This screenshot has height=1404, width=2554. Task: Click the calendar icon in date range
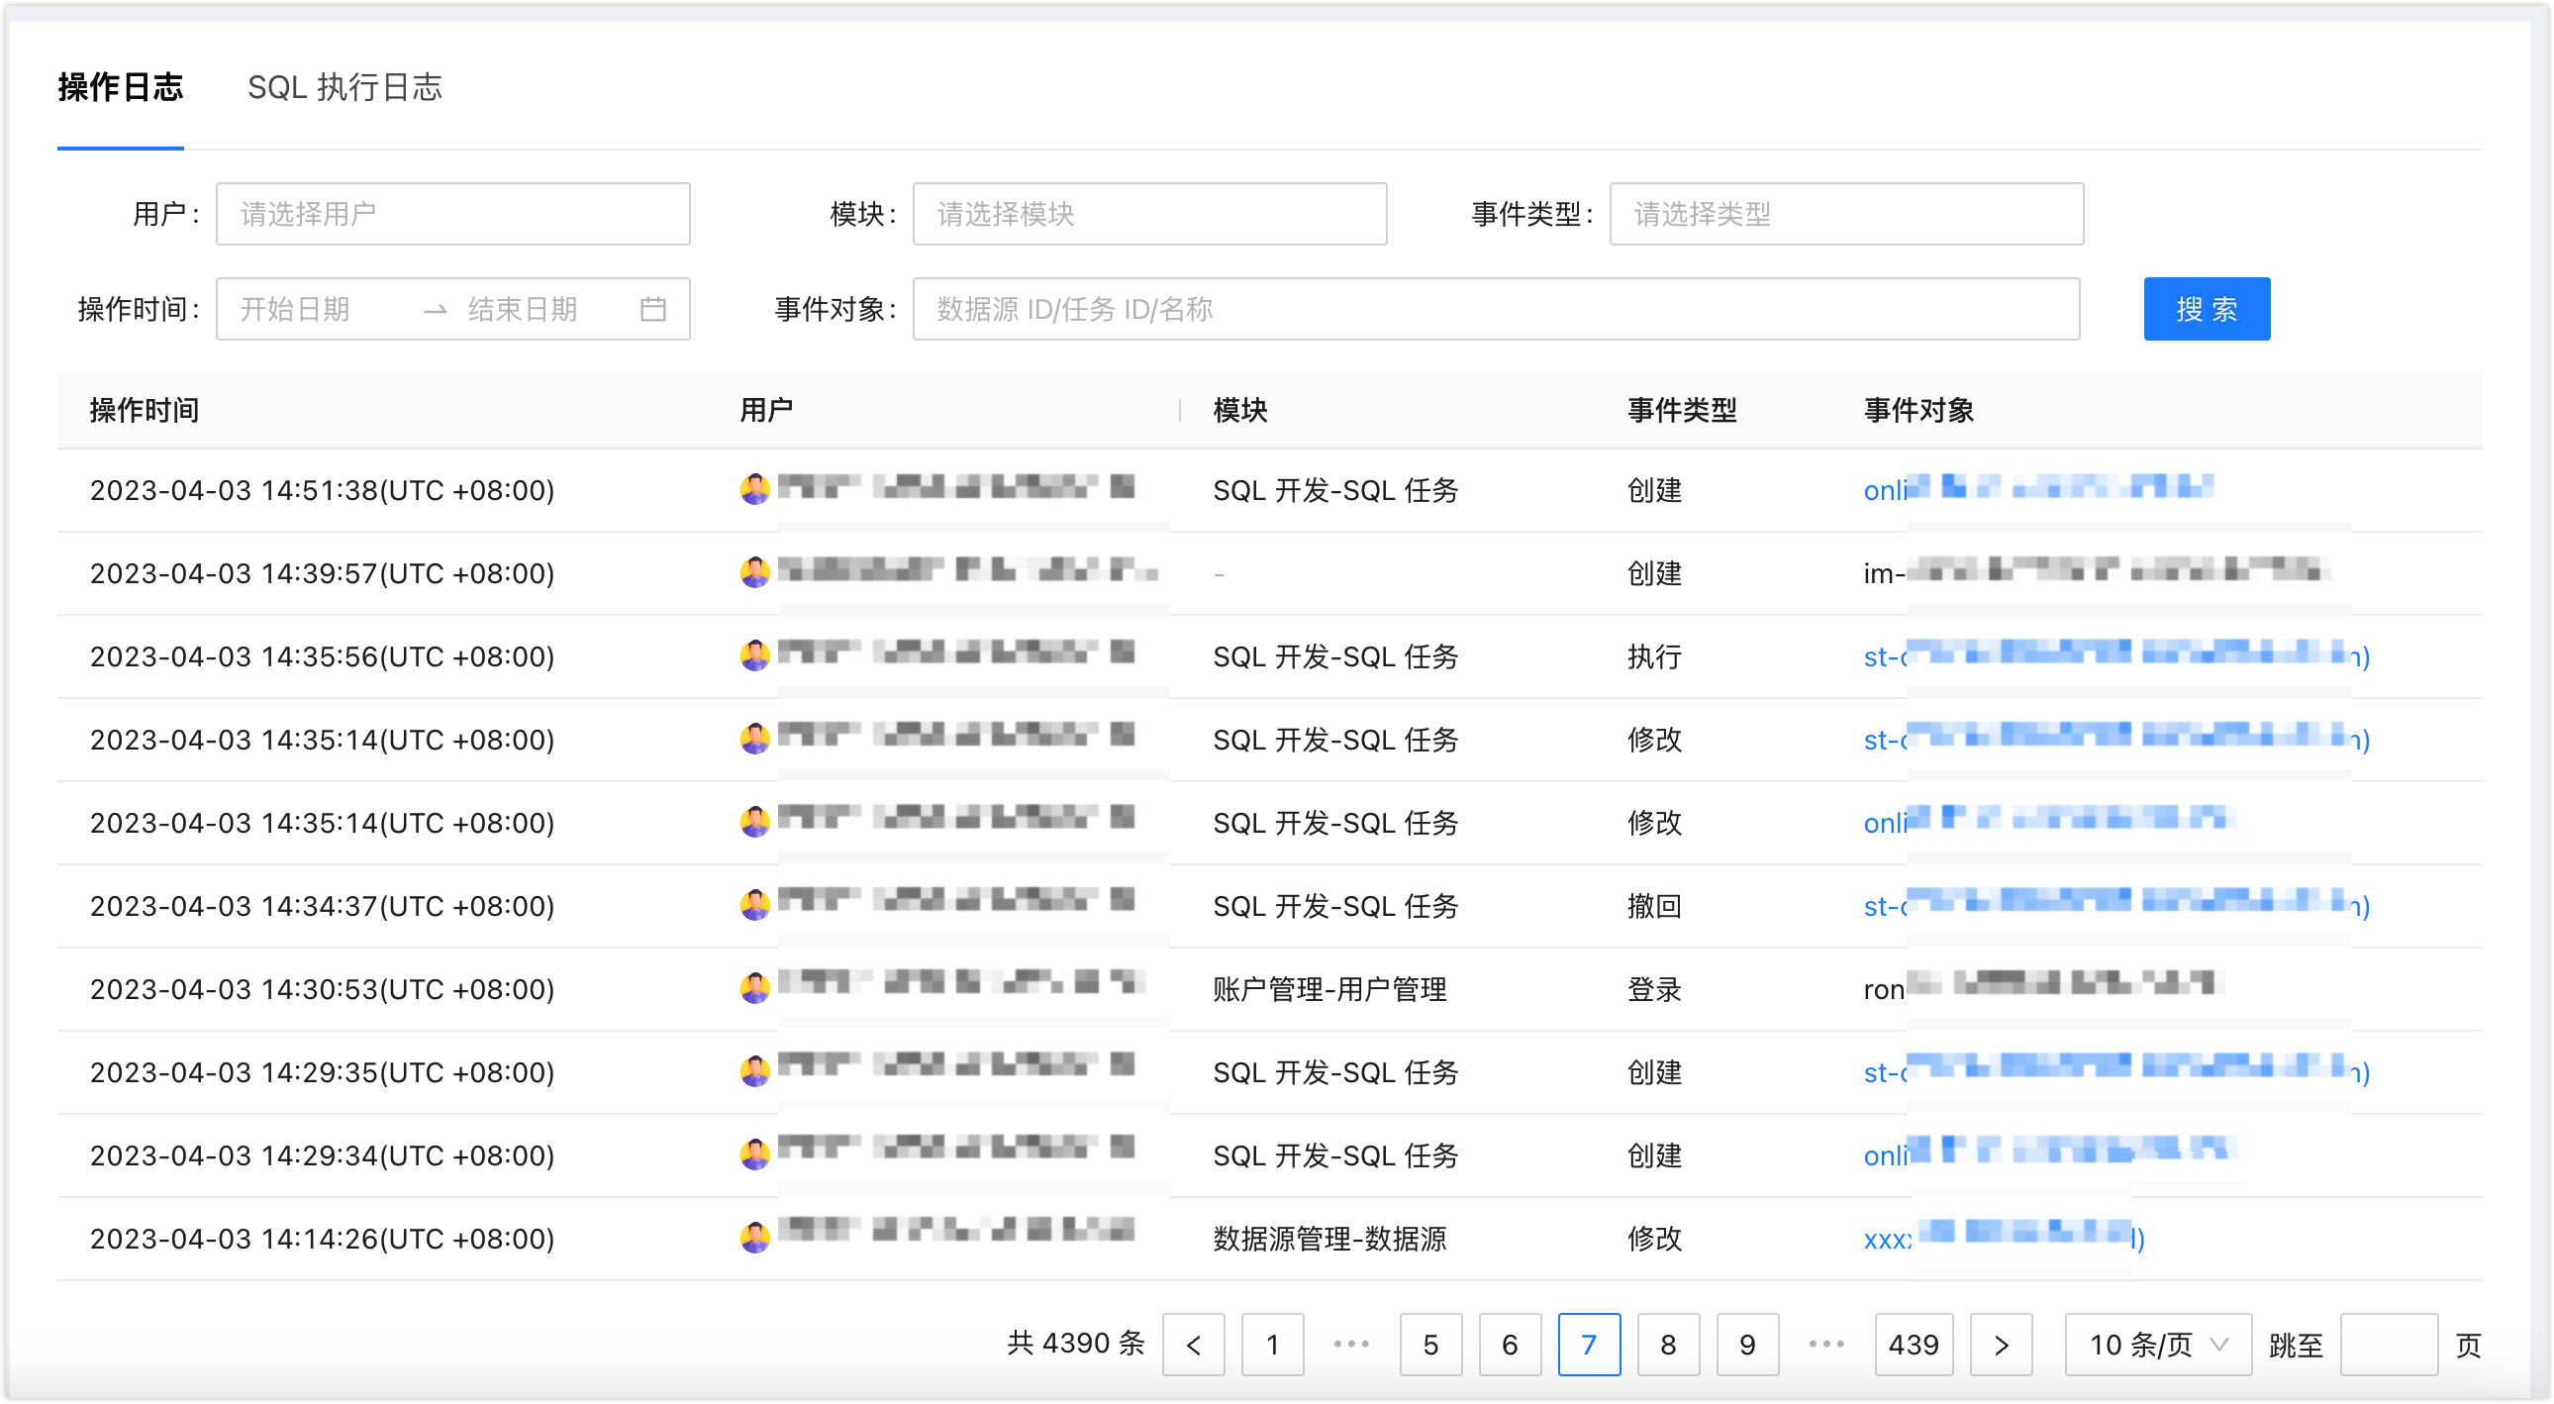pos(652,309)
